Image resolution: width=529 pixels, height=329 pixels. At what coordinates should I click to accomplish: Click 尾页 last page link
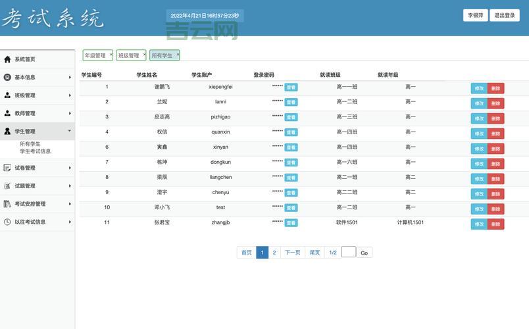[315, 253]
